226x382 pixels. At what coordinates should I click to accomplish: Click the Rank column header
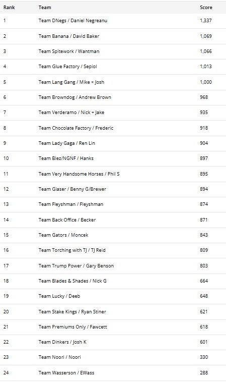(x=9, y=7)
